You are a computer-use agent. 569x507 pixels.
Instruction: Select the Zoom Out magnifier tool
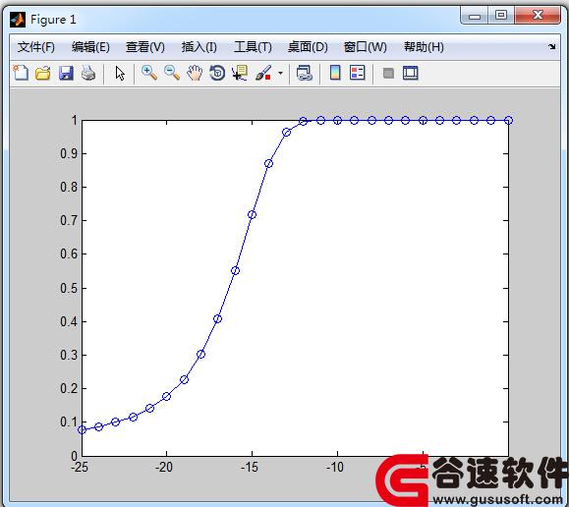[x=172, y=73]
